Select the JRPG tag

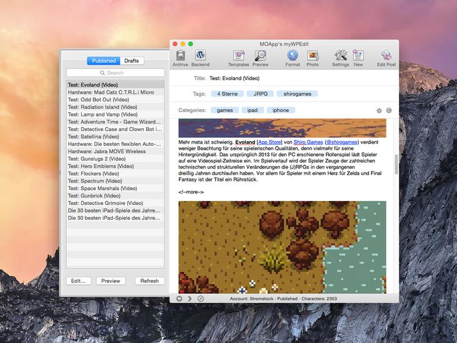coord(261,94)
